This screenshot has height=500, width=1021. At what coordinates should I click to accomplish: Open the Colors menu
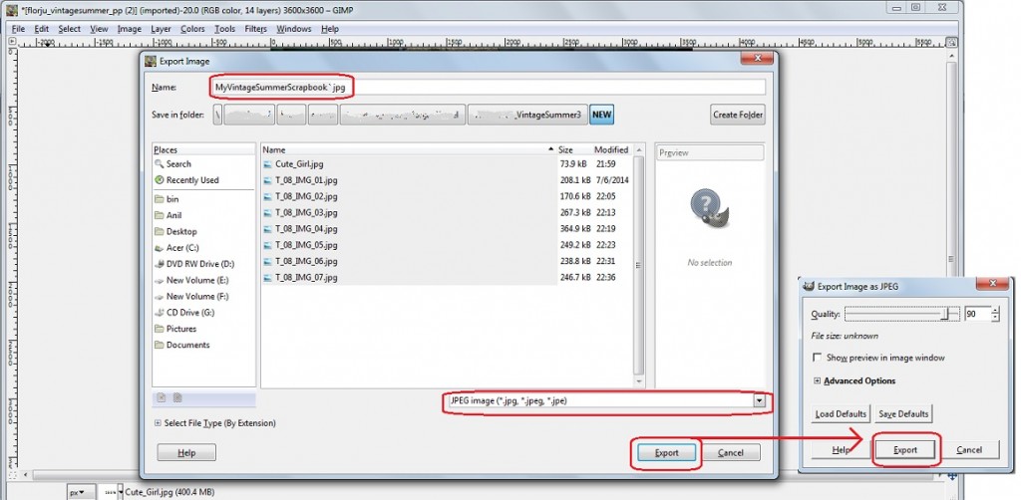tap(192, 29)
